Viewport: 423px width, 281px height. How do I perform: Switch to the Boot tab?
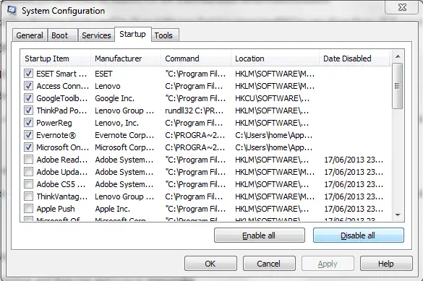[63, 35]
